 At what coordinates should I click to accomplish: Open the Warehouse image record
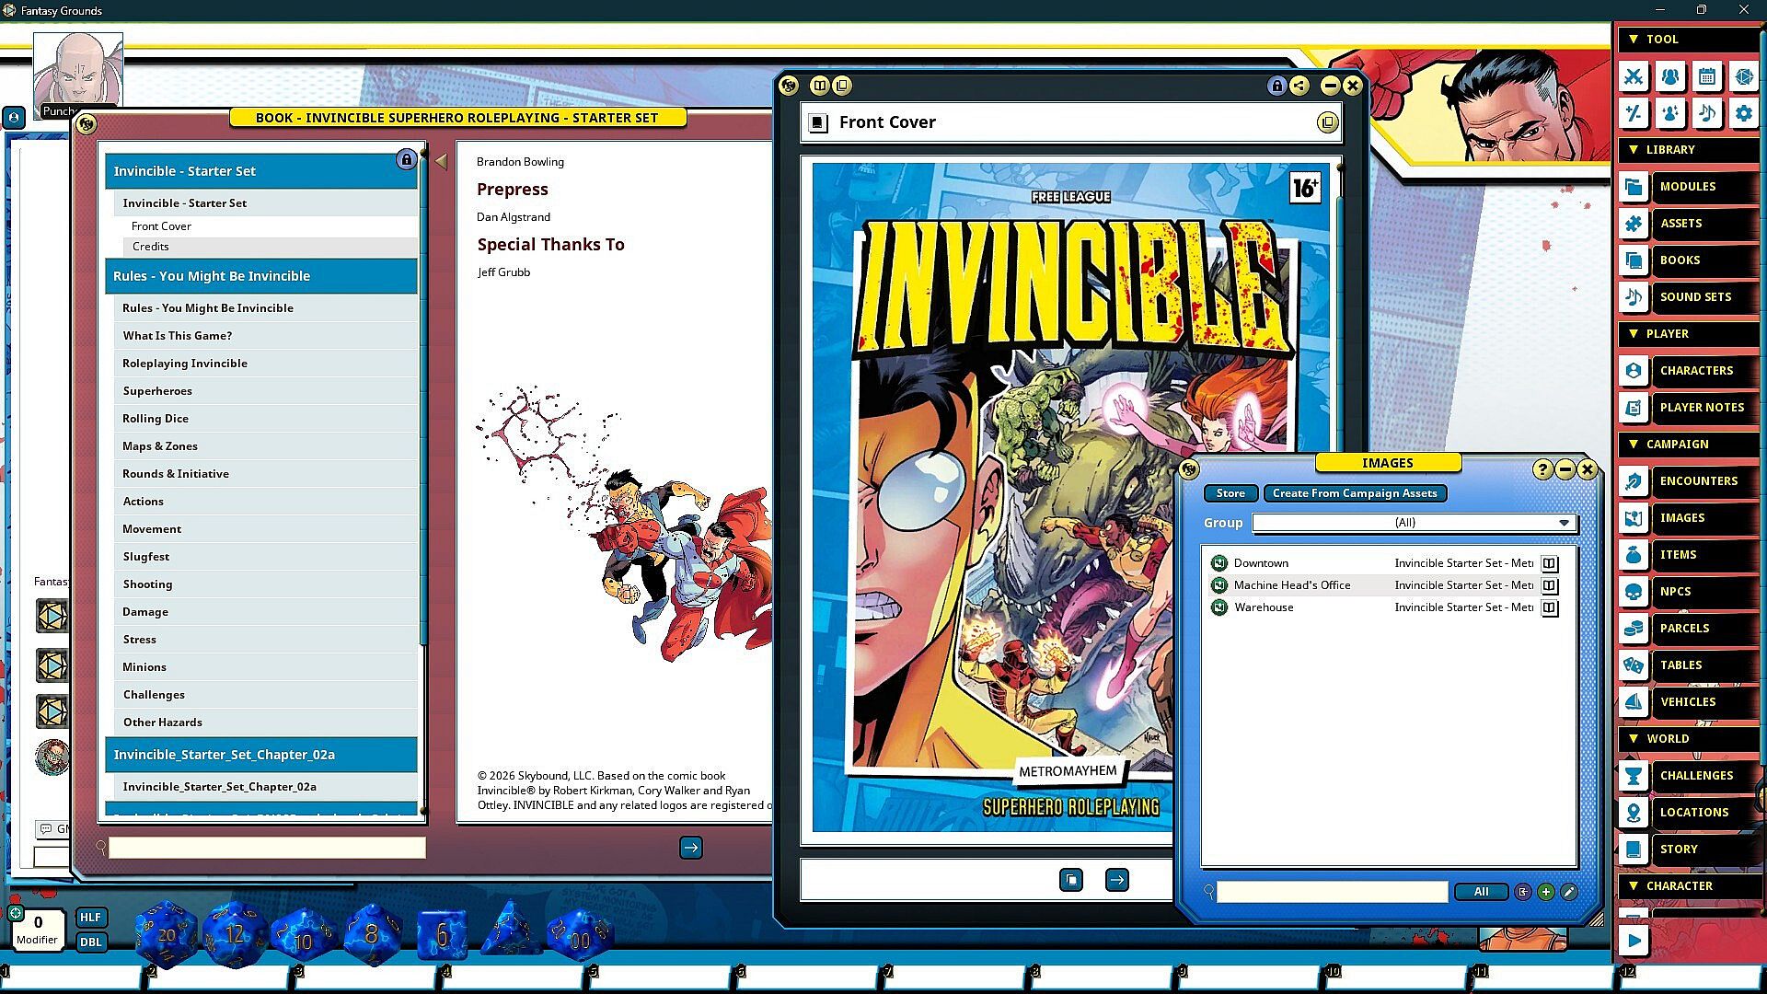pos(1218,607)
